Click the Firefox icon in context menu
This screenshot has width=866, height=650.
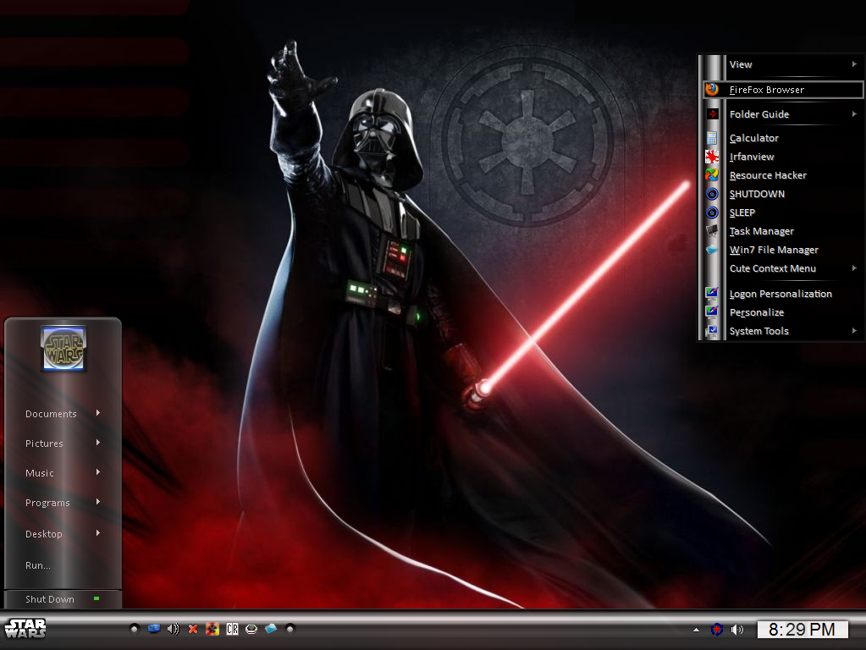(712, 89)
